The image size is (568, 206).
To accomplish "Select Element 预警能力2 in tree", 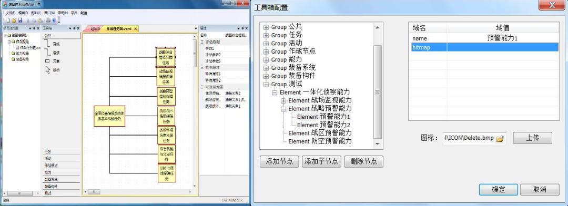I will click(x=323, y=125).
